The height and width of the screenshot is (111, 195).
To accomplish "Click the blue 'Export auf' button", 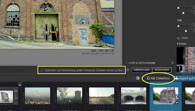I will pyautogui.click(x=185, y=78).
